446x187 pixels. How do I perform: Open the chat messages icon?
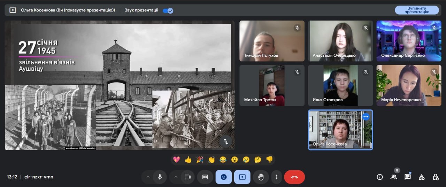point(407,177)
